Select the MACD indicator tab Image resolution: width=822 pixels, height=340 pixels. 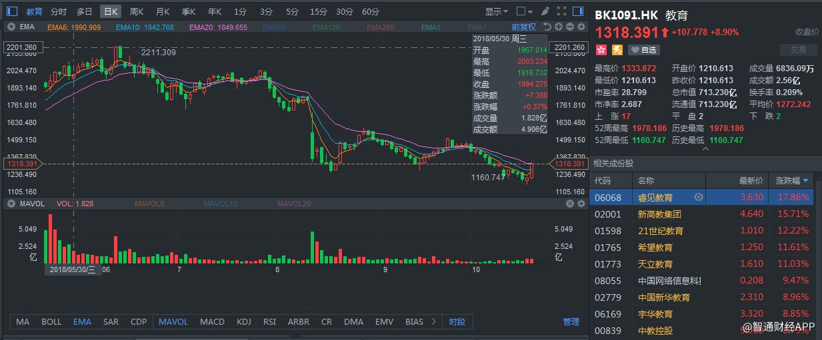212,322
